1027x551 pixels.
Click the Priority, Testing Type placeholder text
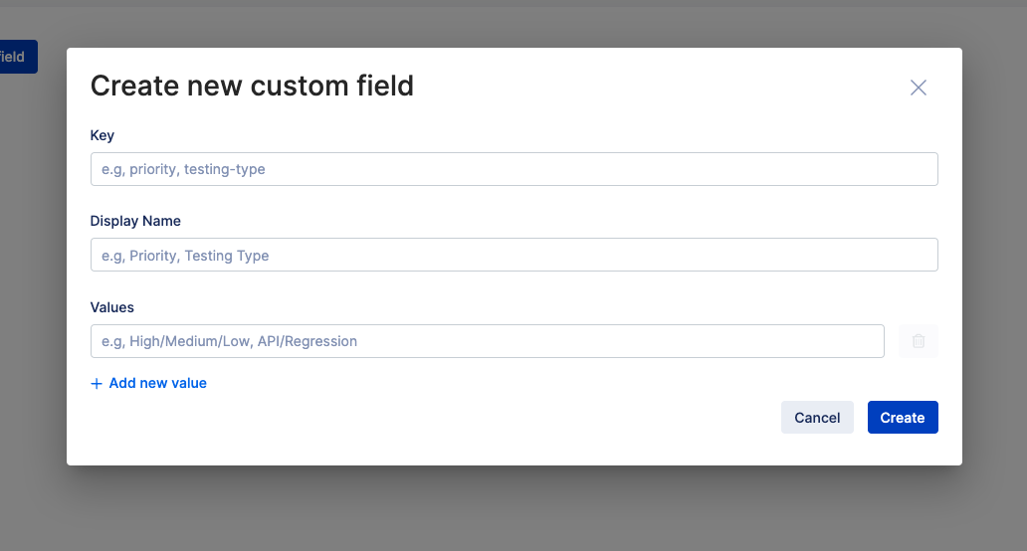pyautogui.click(x=186, y=256)
